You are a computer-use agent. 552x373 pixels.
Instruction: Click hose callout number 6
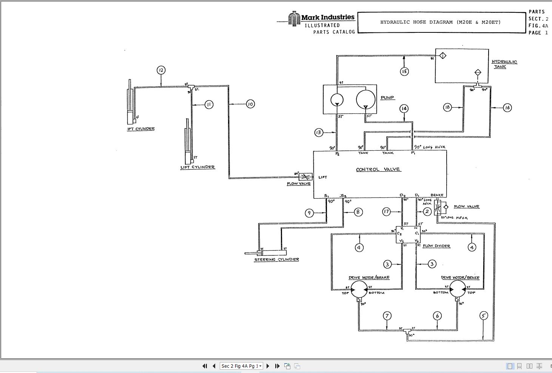(x=437, y=316)
